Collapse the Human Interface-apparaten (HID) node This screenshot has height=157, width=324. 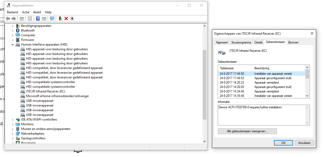(x=13, y=45)
